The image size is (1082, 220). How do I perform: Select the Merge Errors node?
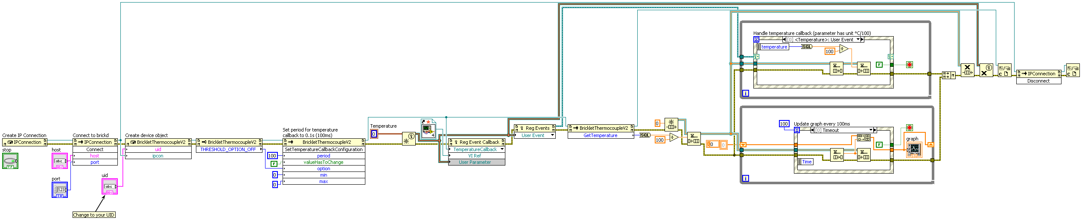pyautogui.click(x=948, y=75)
